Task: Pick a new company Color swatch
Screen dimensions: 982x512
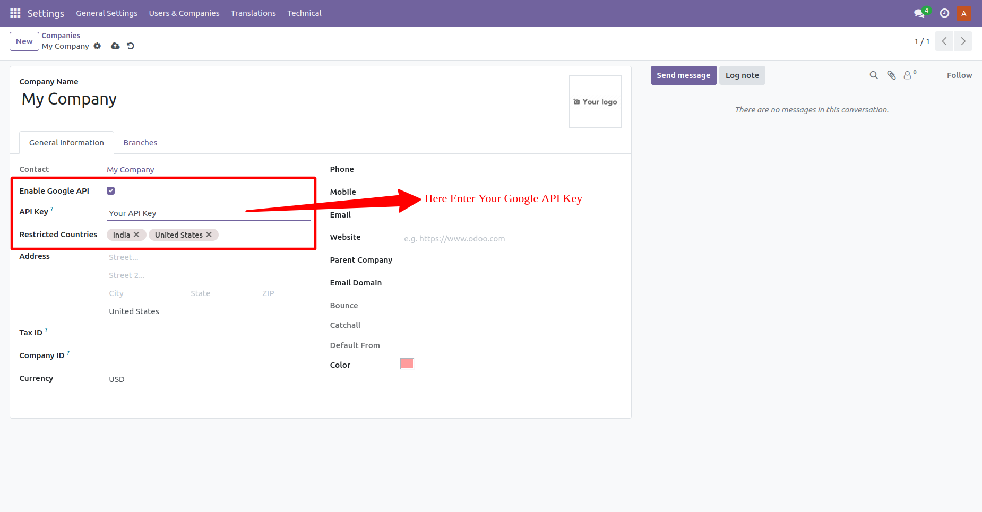Action: pyautogui.click(x=407, y=363)
